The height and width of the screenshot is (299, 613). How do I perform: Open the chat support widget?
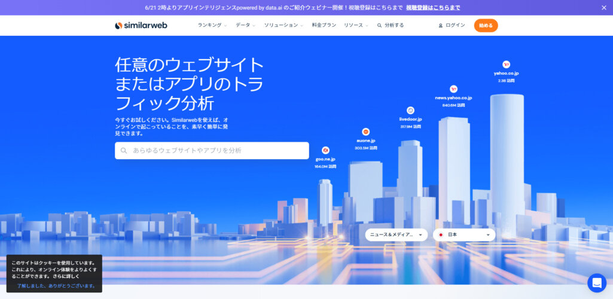pos(597,283)
